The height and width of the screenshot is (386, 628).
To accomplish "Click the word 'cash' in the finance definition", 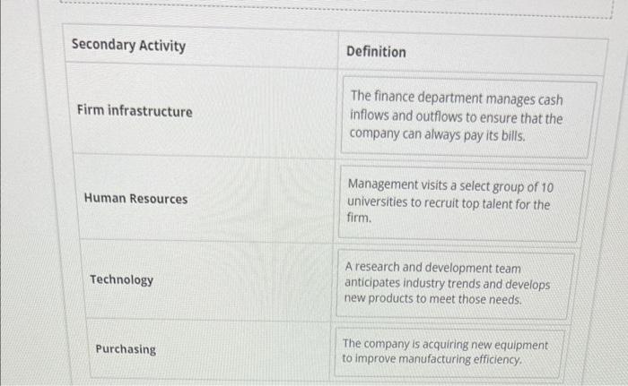I will tap(550, 99).
